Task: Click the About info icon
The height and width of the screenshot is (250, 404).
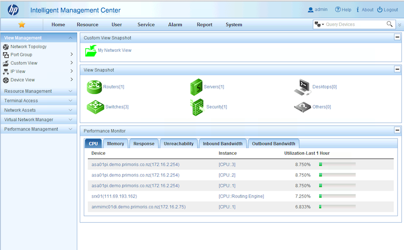Action: point(358,10)
